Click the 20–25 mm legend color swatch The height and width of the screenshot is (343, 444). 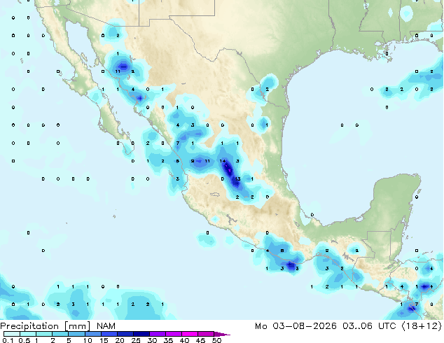pos(125,334)
